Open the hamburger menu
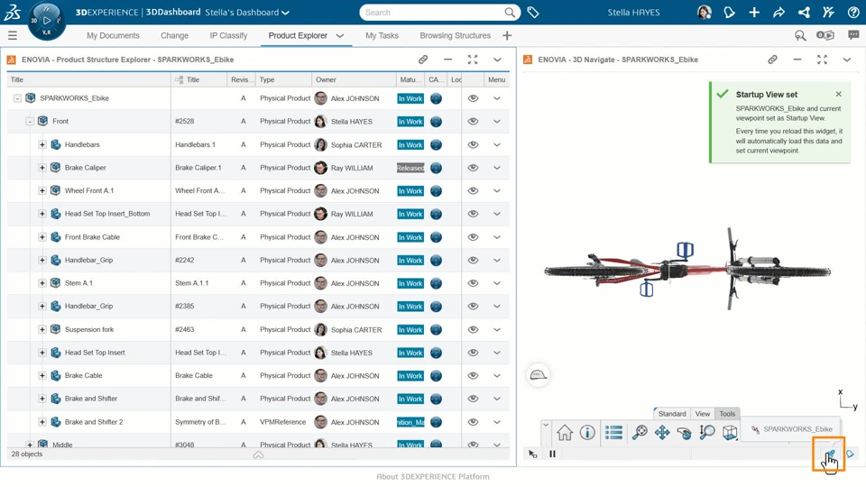The width and height of the screenshot is (866, 487). coord(12,35)
